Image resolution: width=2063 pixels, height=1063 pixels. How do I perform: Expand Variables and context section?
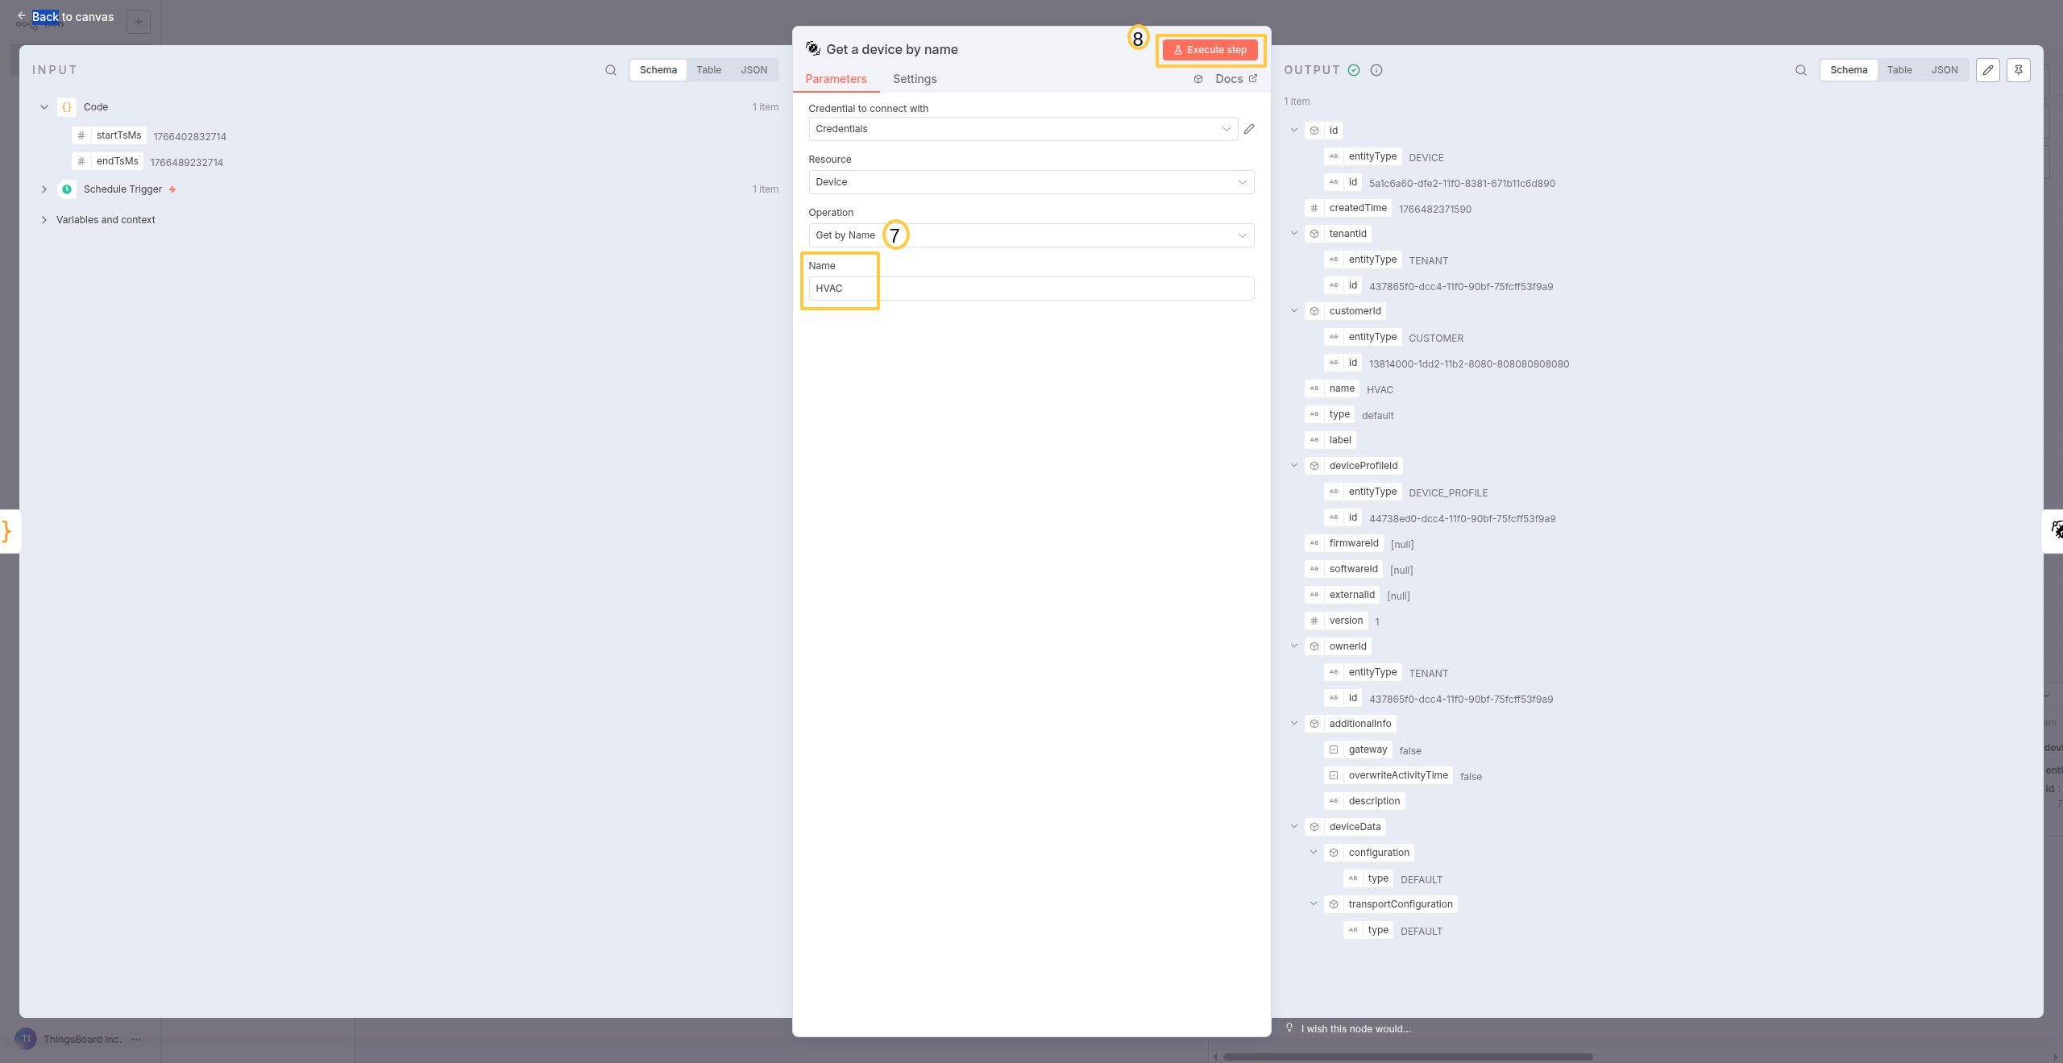44,220
